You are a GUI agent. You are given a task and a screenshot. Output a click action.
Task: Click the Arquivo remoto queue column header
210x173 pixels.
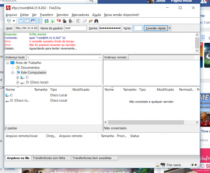click(x=78, y=136)
